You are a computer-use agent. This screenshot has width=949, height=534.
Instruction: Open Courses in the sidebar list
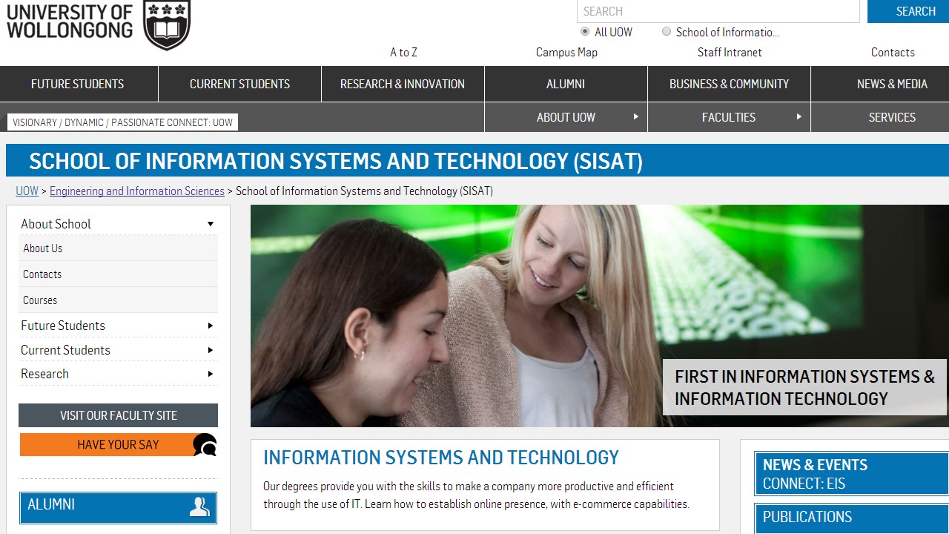(x=119, y=300)
